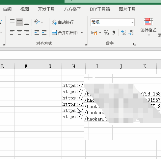Select the last https:// cell in column H
This screenshot has width=161, height=159.
(x=73, y=116)
